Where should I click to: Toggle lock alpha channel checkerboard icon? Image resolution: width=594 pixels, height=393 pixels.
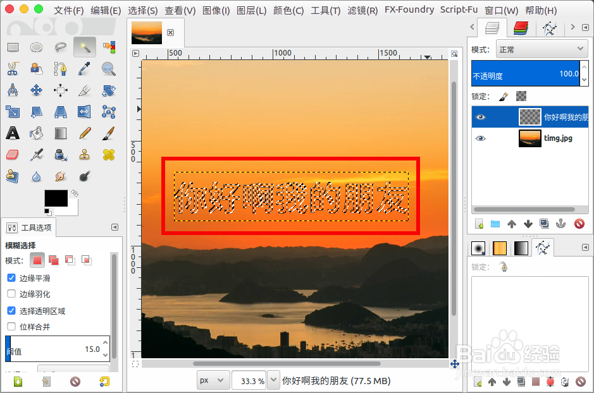click(x=521, y=96)
